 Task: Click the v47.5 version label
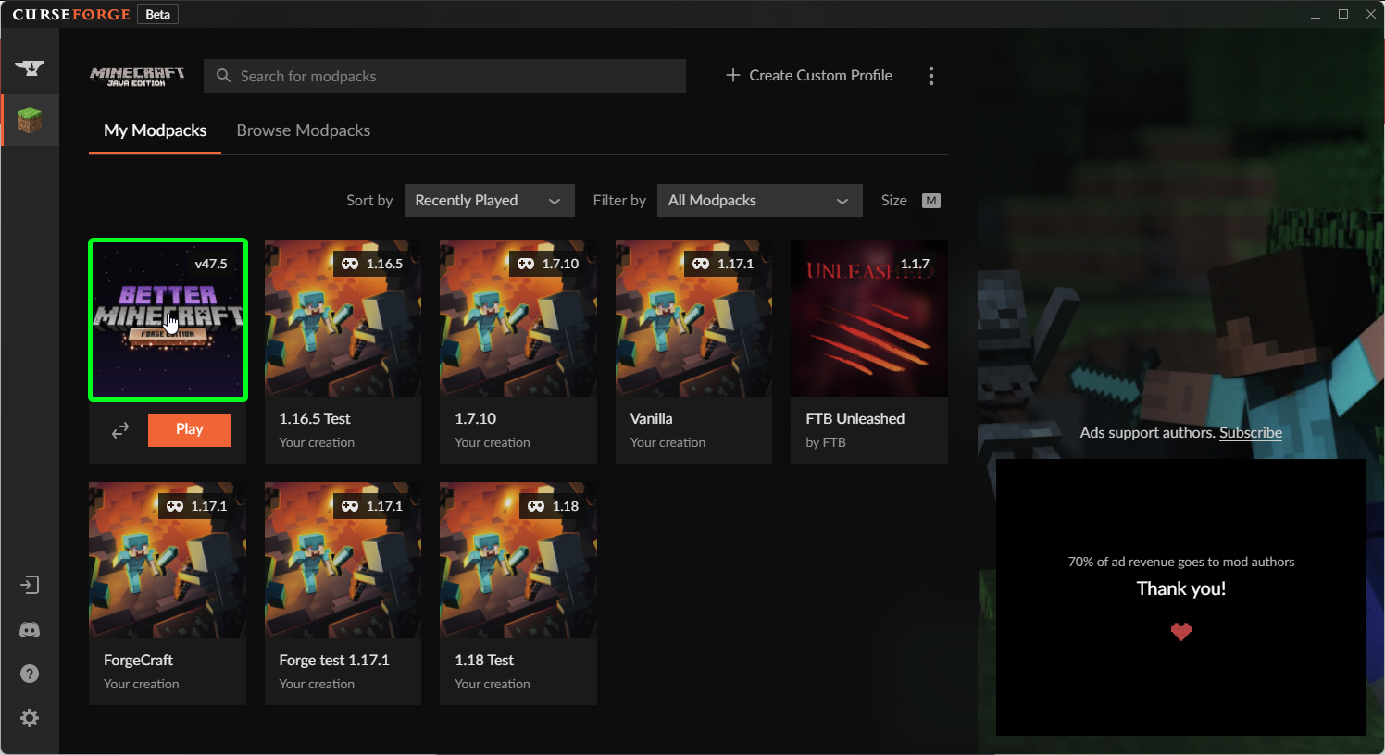[211, 264]
